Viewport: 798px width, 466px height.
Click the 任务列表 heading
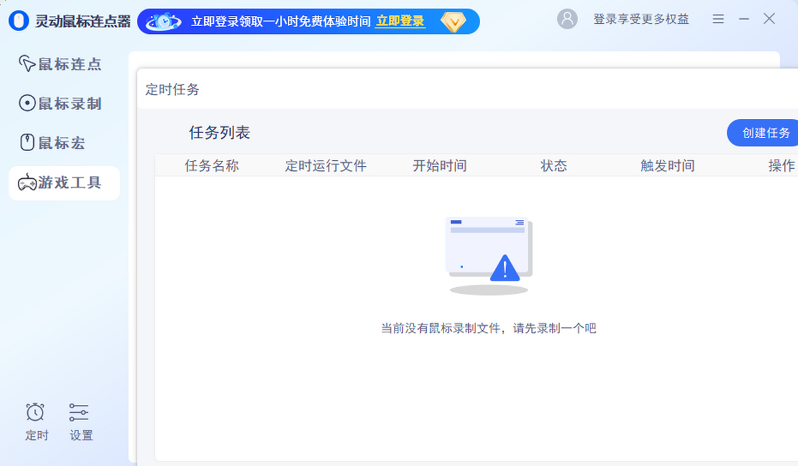click(x=219, y=133)
